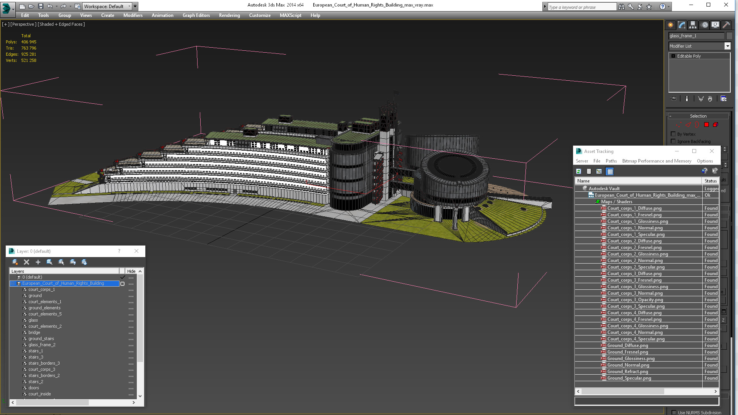The width and height of the screenshot is (738, 415).
Task: Open the Modifier List dropdown
Action: [x=727, y=46]
